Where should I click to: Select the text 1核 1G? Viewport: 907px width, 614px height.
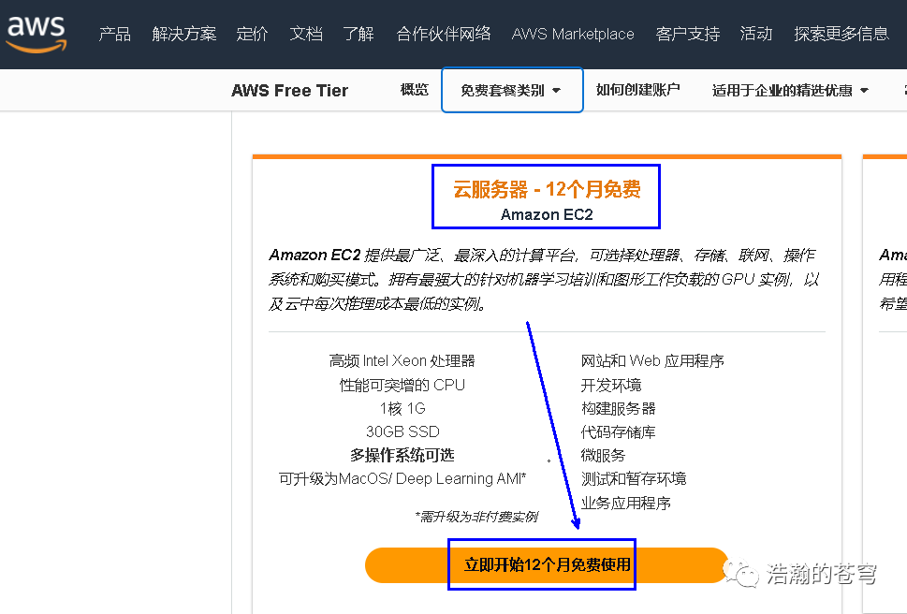click(x=402, y=409)
